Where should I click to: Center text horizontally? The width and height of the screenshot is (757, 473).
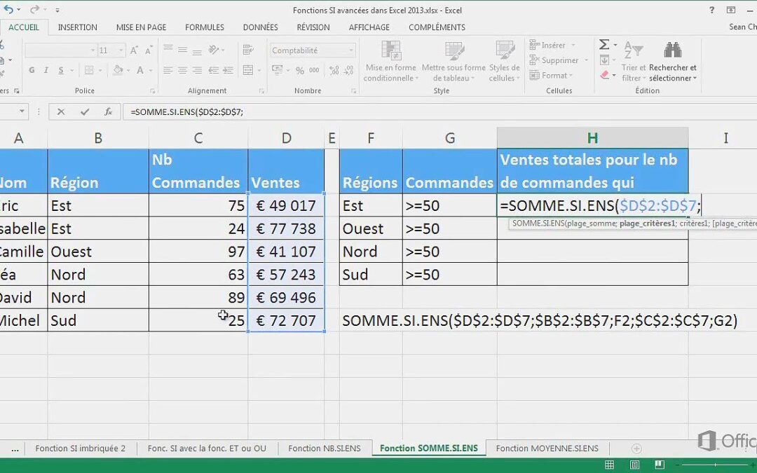tap(182, 71)
